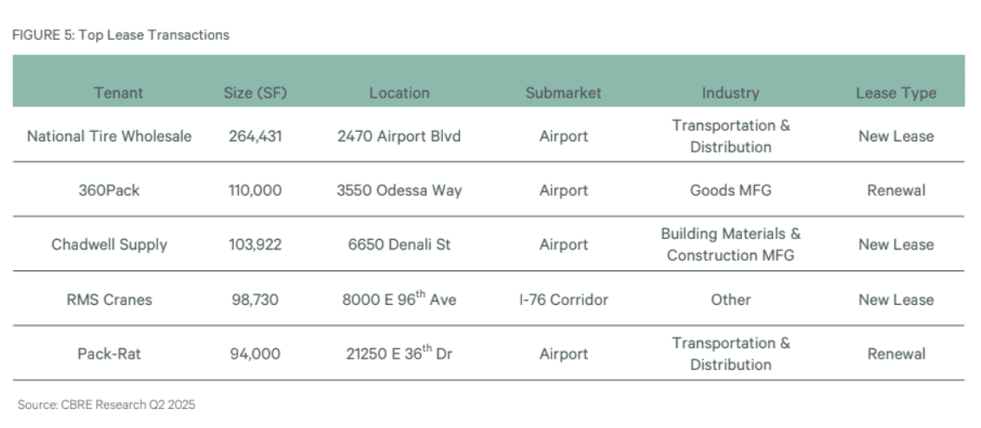Select the 3550 Odessa Way location
The height and width of the screenshot is (428, 981).
400,191
